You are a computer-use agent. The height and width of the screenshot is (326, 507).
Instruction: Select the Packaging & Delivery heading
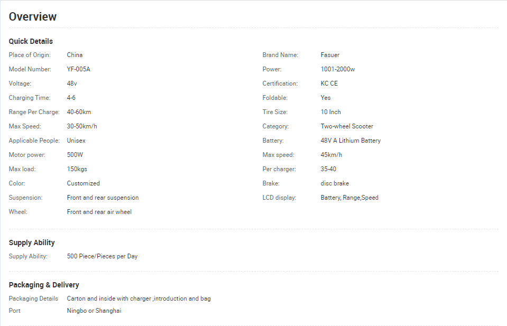click(x=44, y=285)
